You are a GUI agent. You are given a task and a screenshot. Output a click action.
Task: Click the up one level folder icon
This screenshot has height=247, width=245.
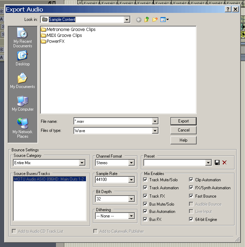147,20
